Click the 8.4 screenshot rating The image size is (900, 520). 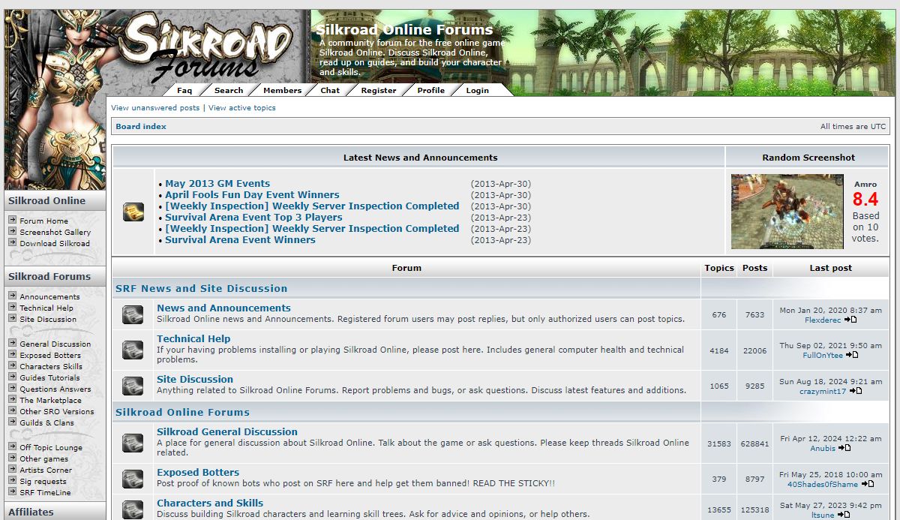(865, 199)
